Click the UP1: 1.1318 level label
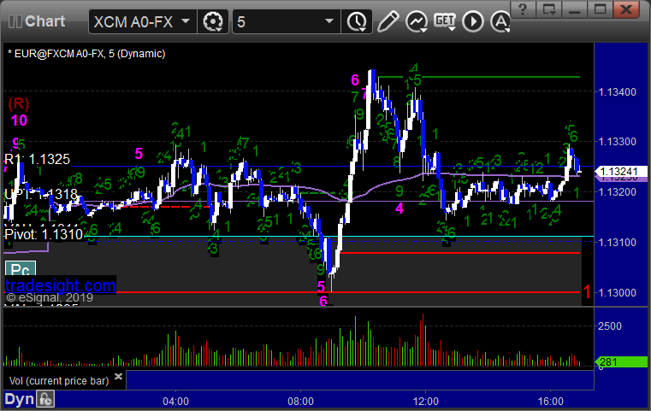This screenshot has height=411, width=651. 41,194
